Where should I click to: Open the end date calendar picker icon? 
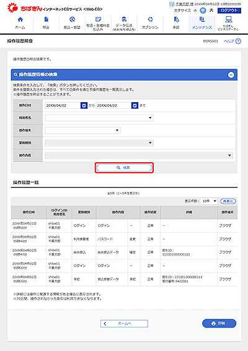pyautogui.click(x=135, y=105)
